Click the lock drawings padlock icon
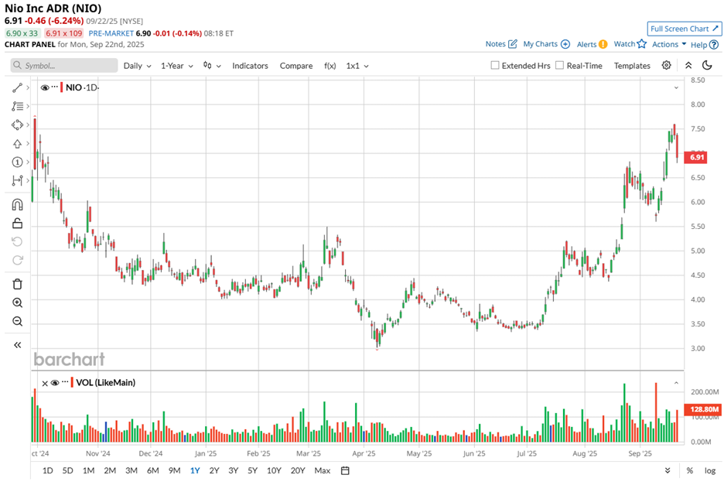This screenshot has height=485, width=724. 17,224
